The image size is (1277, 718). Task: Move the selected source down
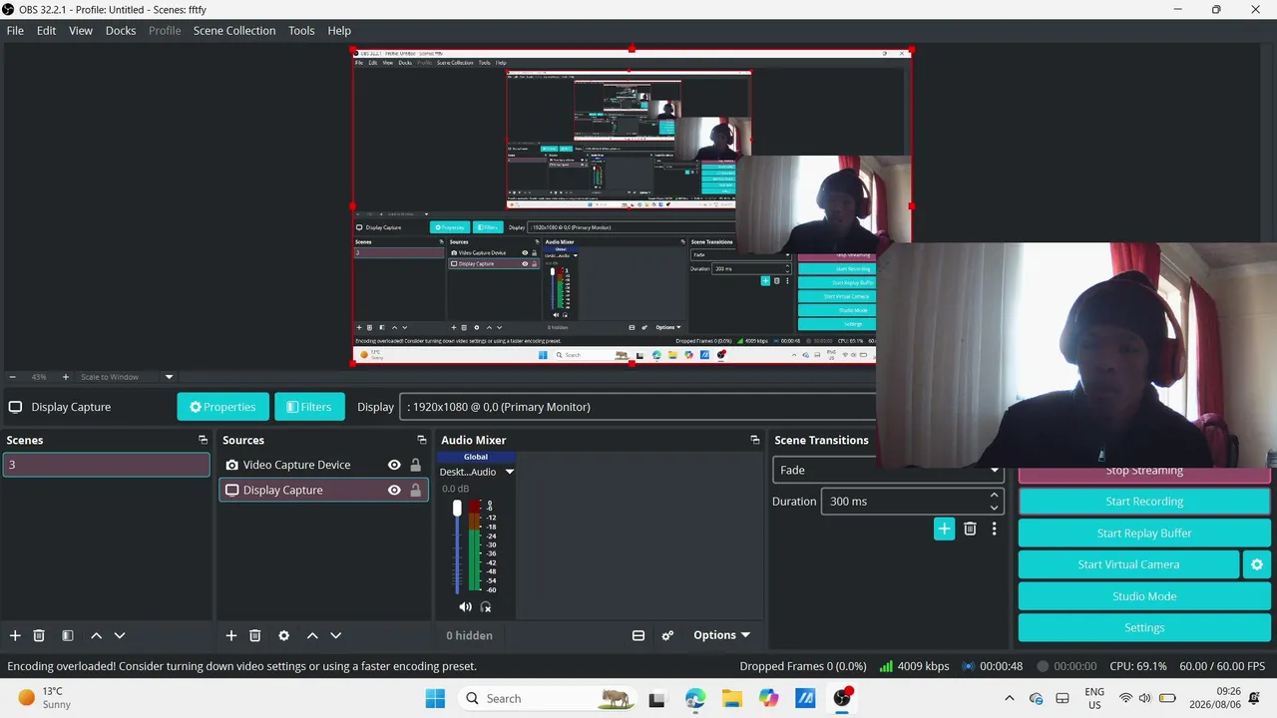click(336, 635)
